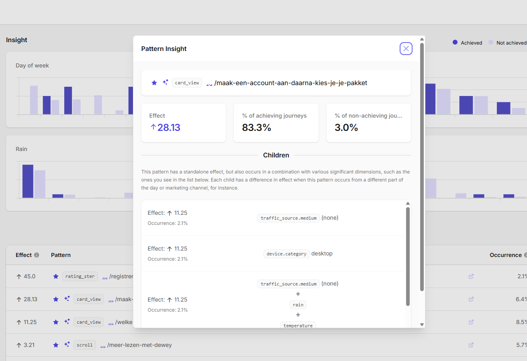
Task: Click the card_view tag in dialog header
Action: click(x=187, y=83)
